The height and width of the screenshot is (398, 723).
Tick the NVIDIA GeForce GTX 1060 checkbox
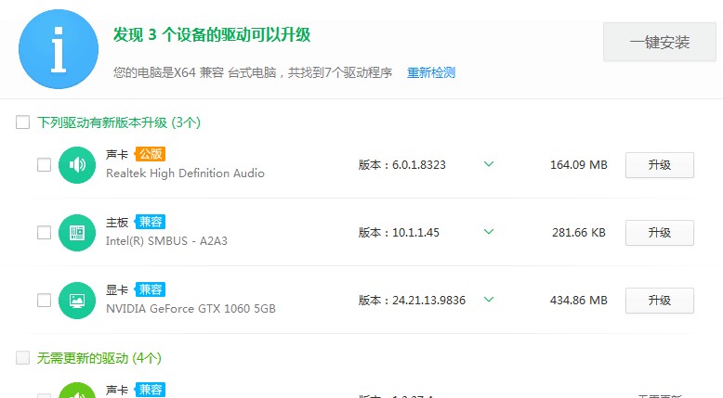click(44, 301)
